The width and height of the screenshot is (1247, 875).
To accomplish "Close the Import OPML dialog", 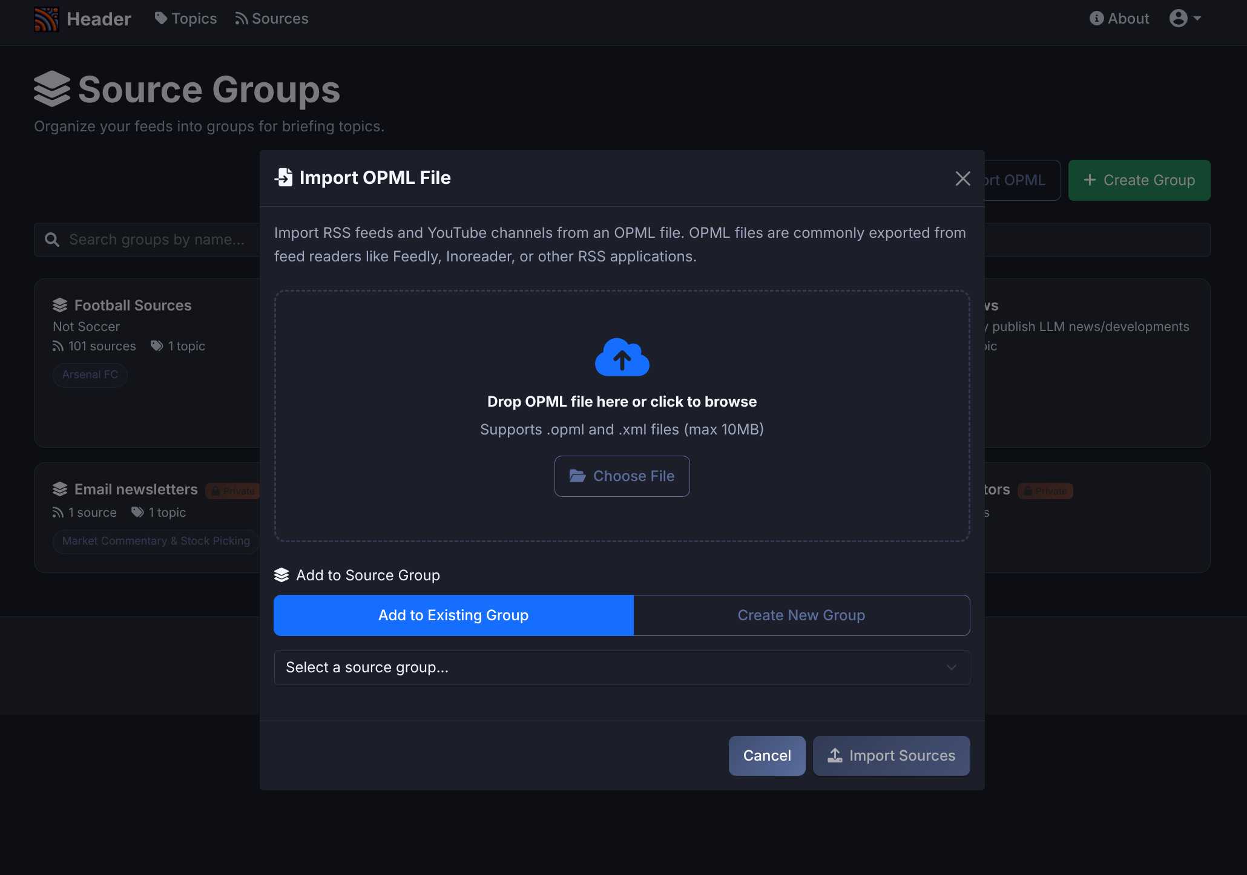I will (x=962, y=179).
